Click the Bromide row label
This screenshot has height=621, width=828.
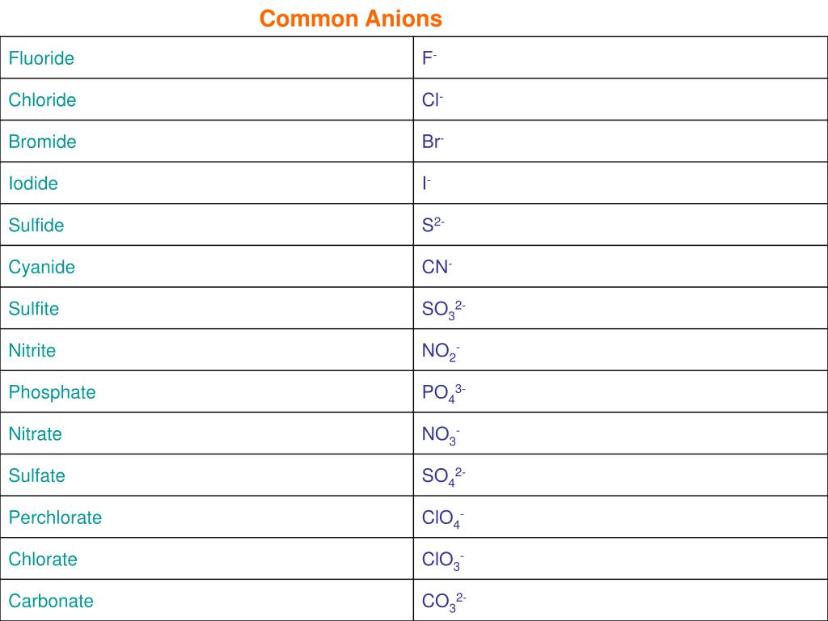click(x=42, y=142)
